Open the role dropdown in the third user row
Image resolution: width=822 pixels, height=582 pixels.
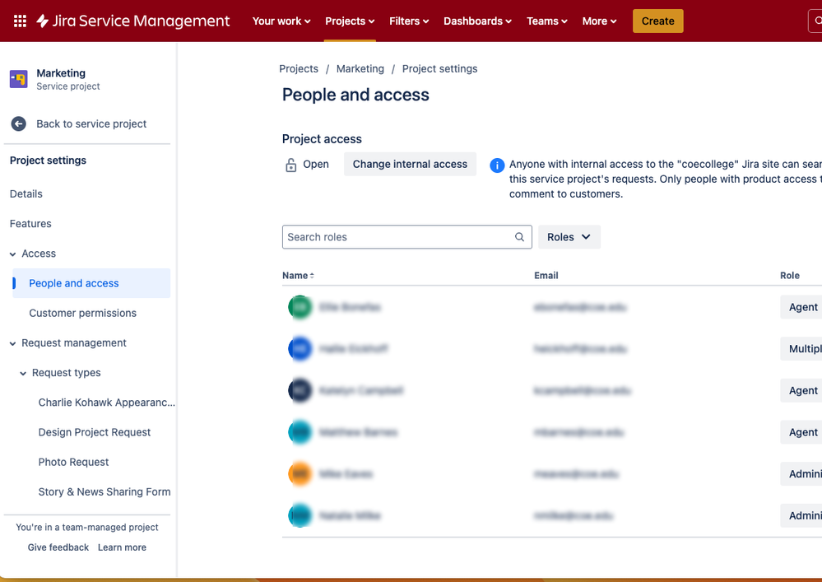point(802,391)
